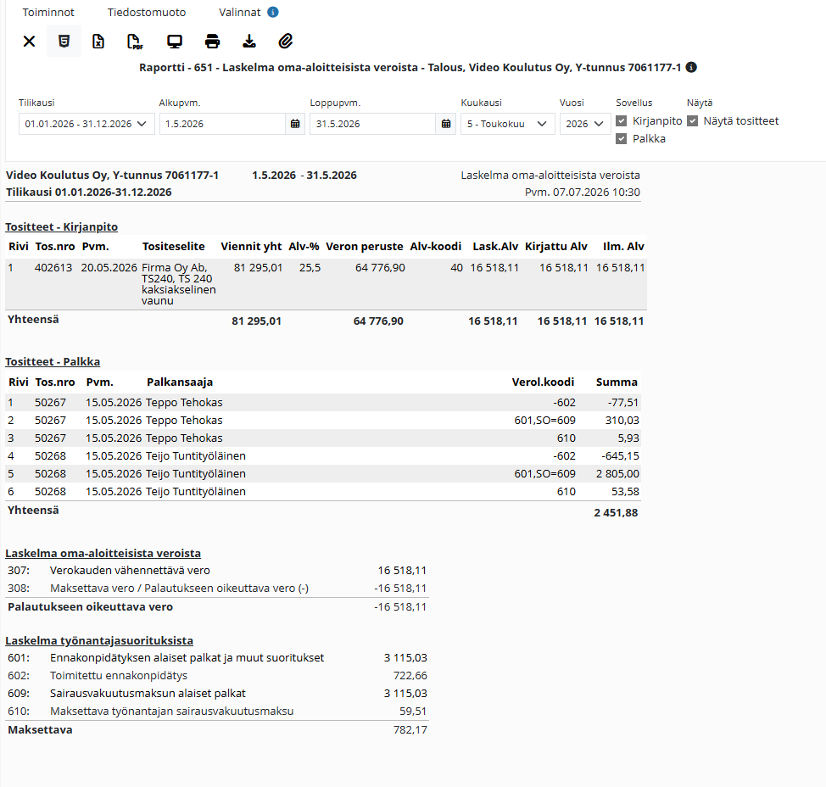This screenshot has width=826, height=787.
Task: Open info icon after Y-tunnus in title
Action: pyautogui.click(x=691, y=68)
